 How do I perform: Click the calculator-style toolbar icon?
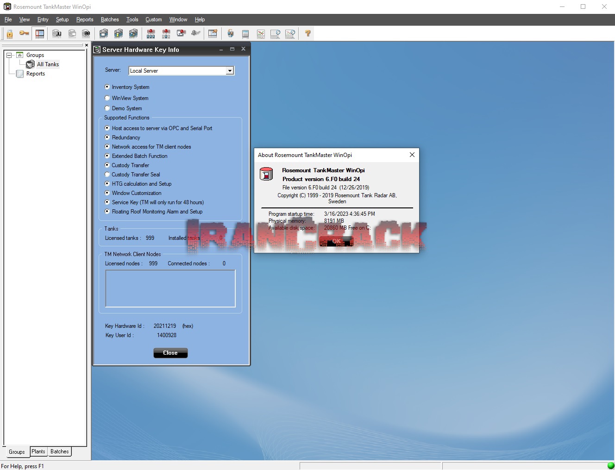tap(245, 33)
